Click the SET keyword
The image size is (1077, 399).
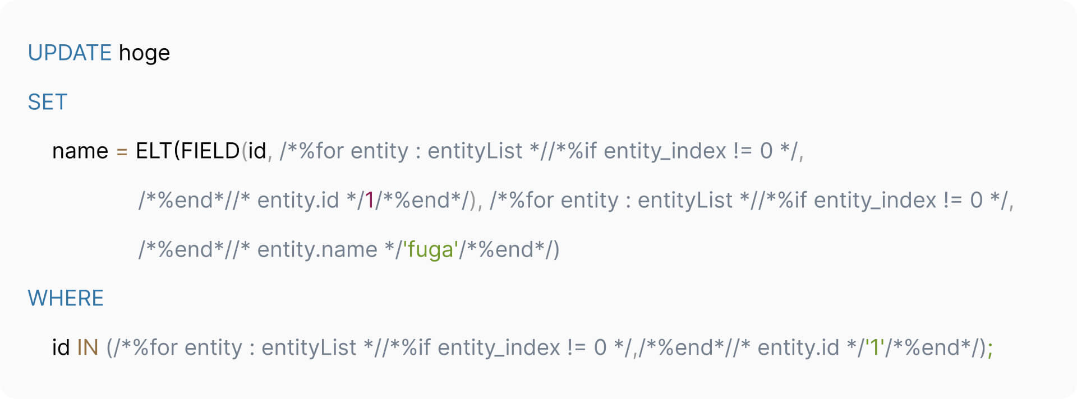pos(48,102)
